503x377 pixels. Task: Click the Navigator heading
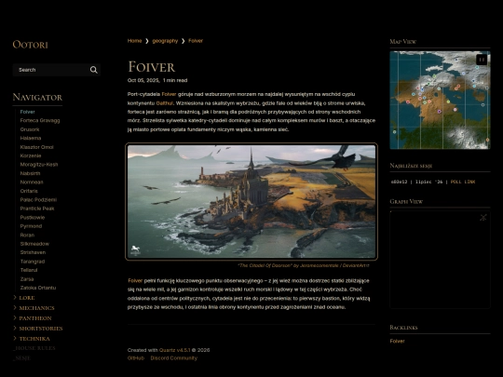coord(37,98)
